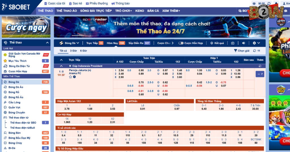The height and width of the screenshot is (152, 290).
Task: Open live video player icon
Action: pos(233,43)
